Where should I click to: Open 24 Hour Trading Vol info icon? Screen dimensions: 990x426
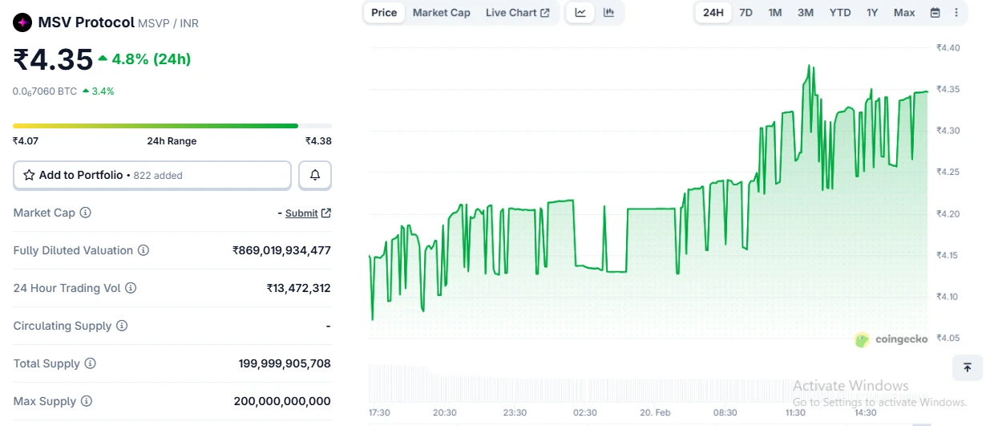[131, 288]
